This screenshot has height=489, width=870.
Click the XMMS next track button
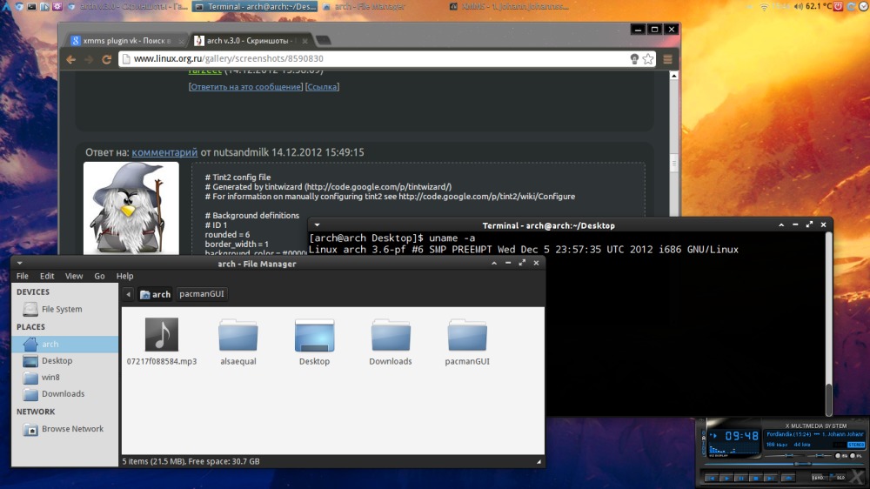pos(770,478)
